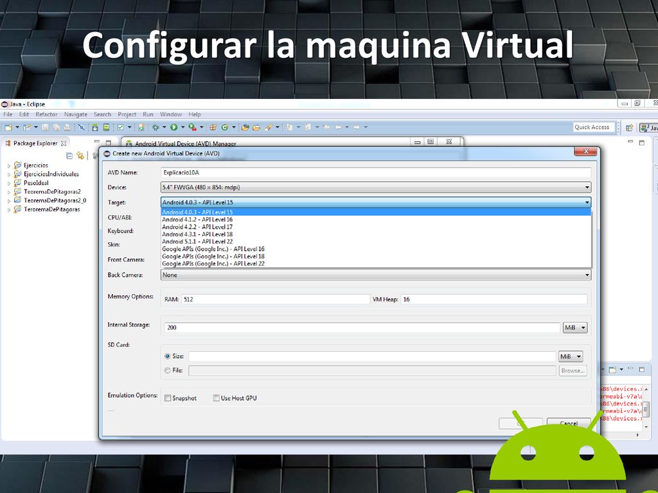Image resolution: width=658 pixels, height=493 pixels.
Task: Switch to the Package Explorer tab
Action: coord(35,143)
